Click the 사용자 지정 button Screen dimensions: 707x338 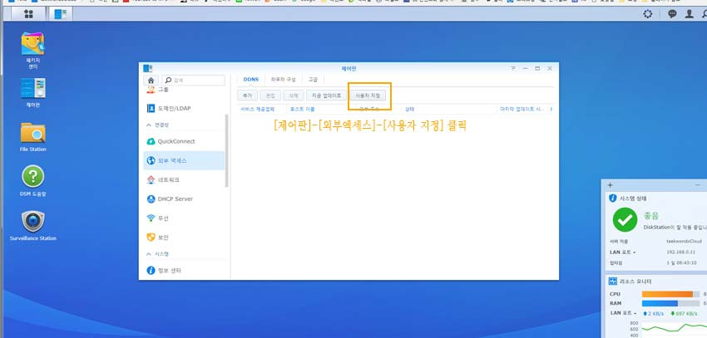point(368,96)
